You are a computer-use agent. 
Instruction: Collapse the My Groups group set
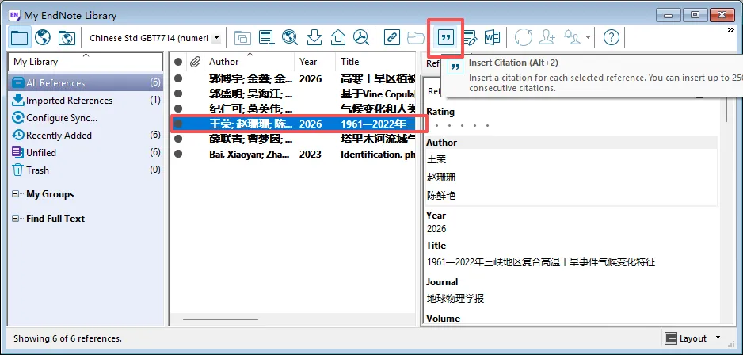[16, 194]
